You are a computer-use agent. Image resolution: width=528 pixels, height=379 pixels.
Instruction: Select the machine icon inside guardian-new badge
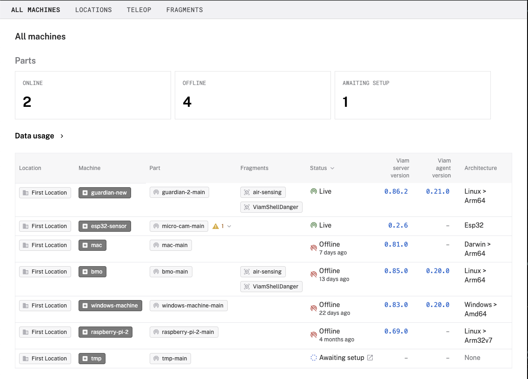(85, 192)
